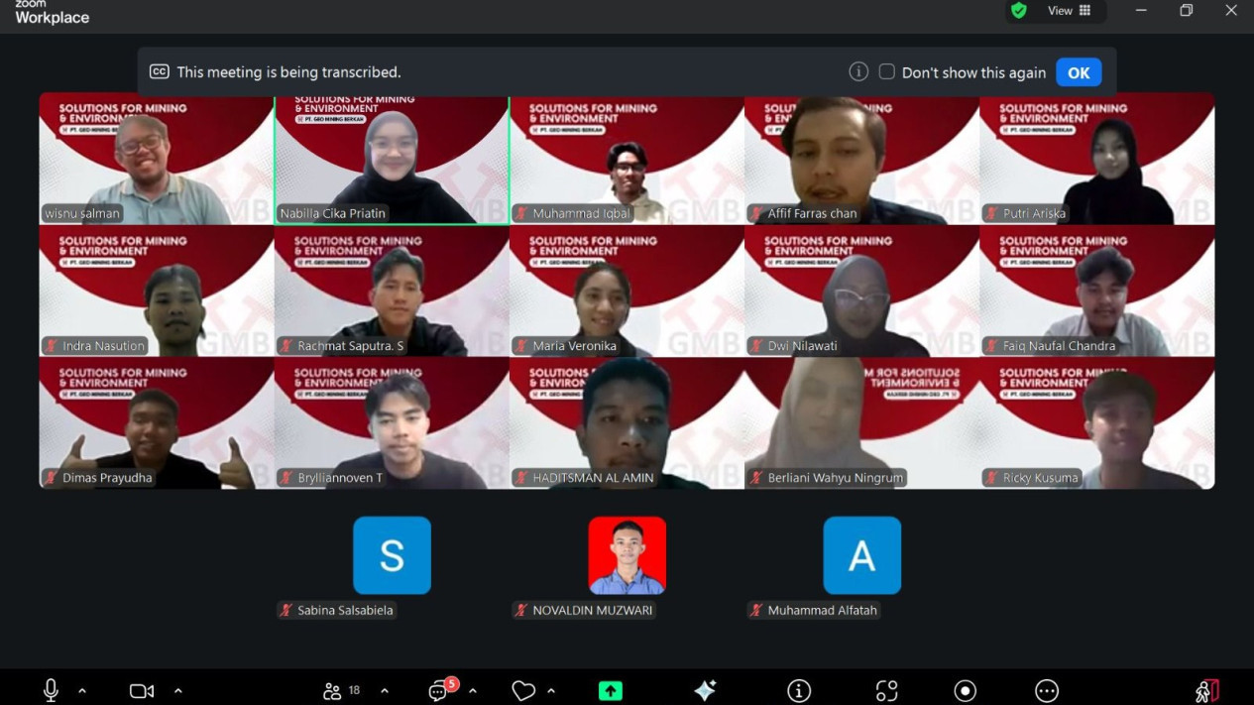Click the green Share Screen button
This screenshot has height=705, width=1254.
pyautogui.click(x=611, y=691)
